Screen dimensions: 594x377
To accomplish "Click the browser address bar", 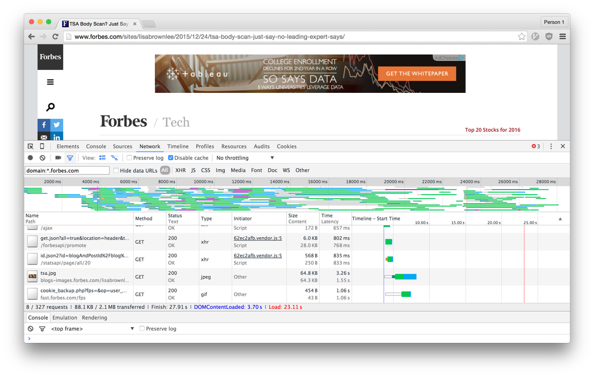I will (x=295, y=37).
